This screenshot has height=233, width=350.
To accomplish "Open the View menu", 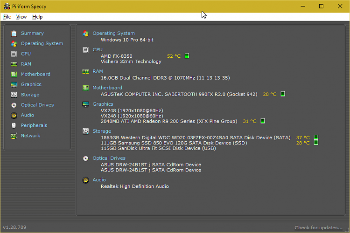I will coord(21,17).
